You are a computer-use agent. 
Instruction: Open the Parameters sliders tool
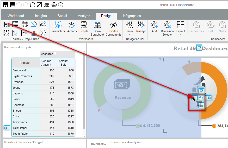point(58,27)
